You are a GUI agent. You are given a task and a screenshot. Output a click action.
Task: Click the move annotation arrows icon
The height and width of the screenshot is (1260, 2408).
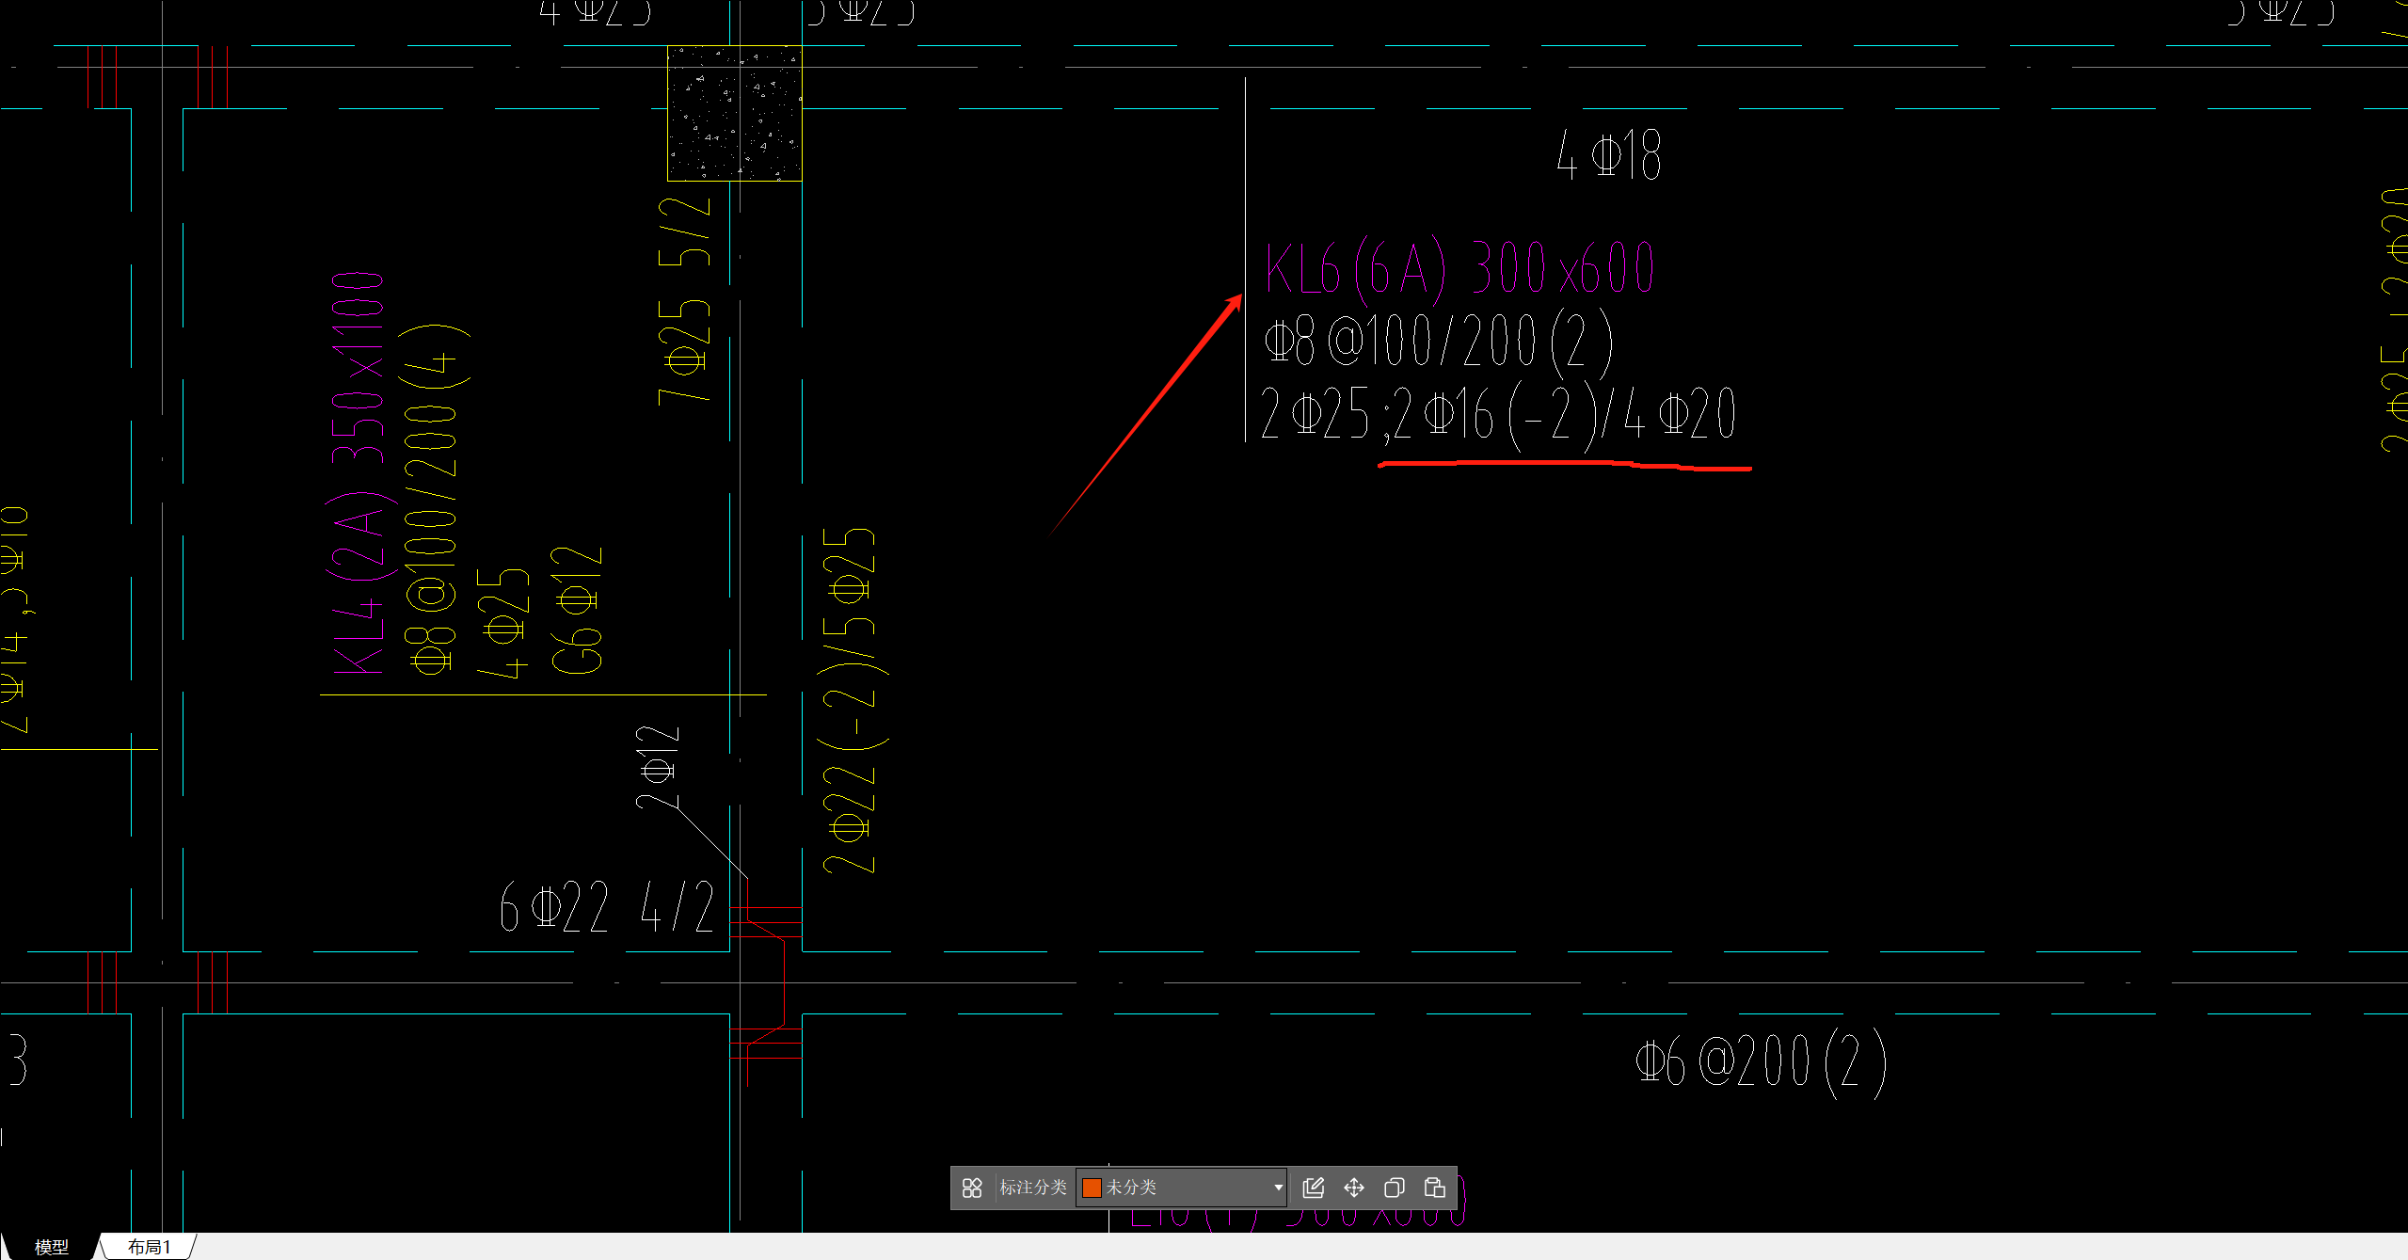click(1353, 1188)
